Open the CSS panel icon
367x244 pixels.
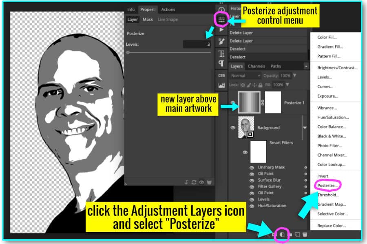(x=221, y=75)
